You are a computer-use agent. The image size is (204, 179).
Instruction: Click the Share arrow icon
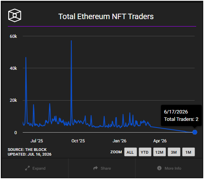[96, 168]
